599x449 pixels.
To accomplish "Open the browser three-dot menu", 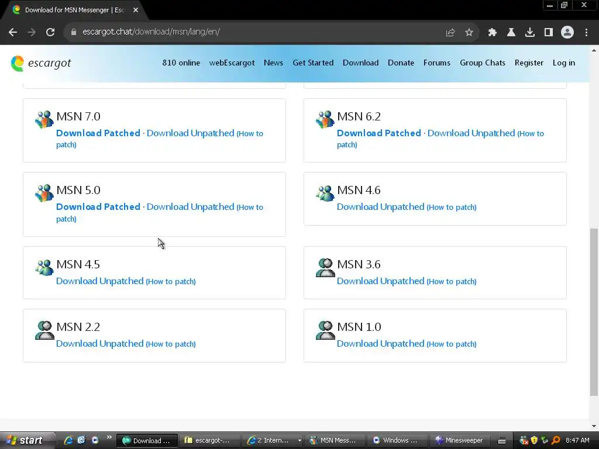I will (x=586, y=33).
